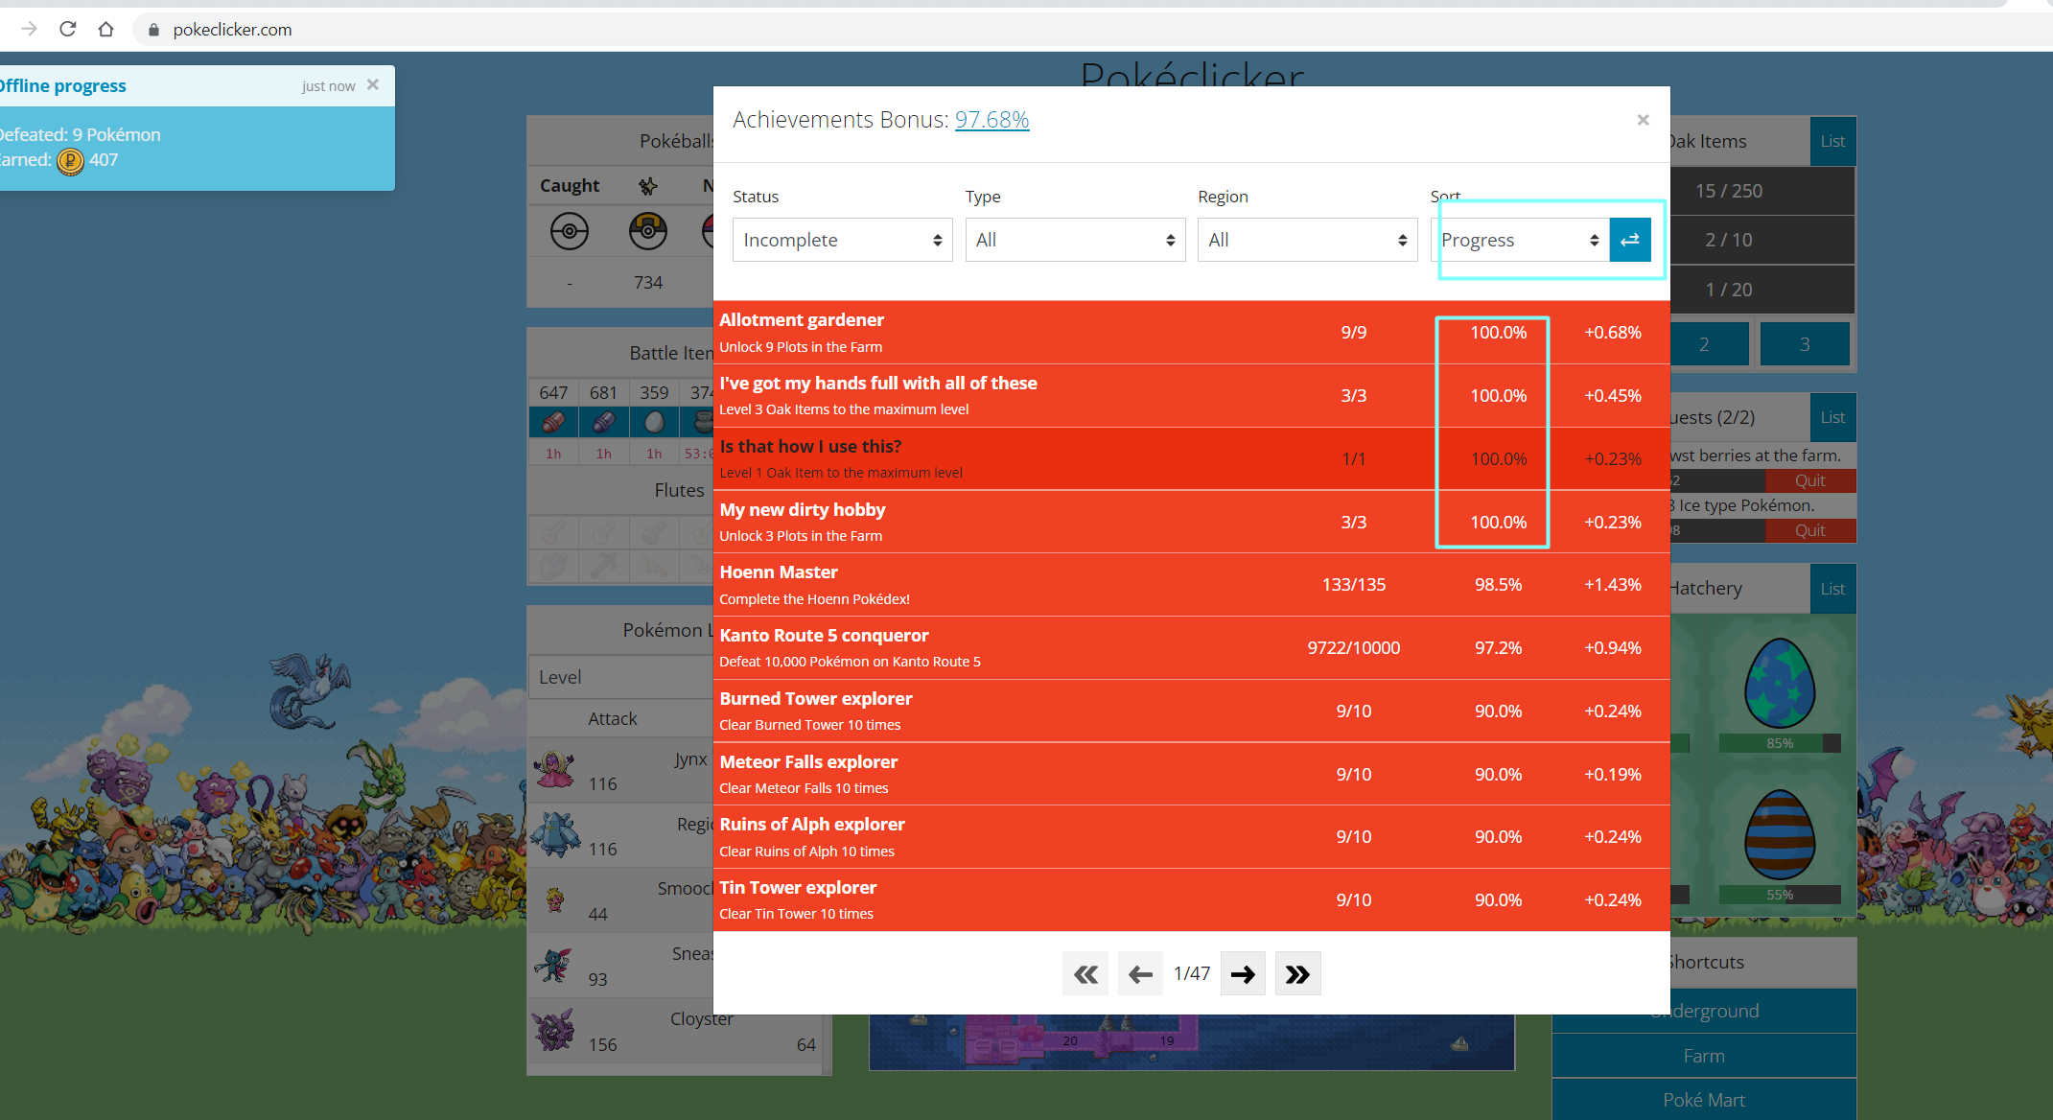
Task: Open the Status filter dropdown
Action: pyautogui.click(x=842, y=240)
